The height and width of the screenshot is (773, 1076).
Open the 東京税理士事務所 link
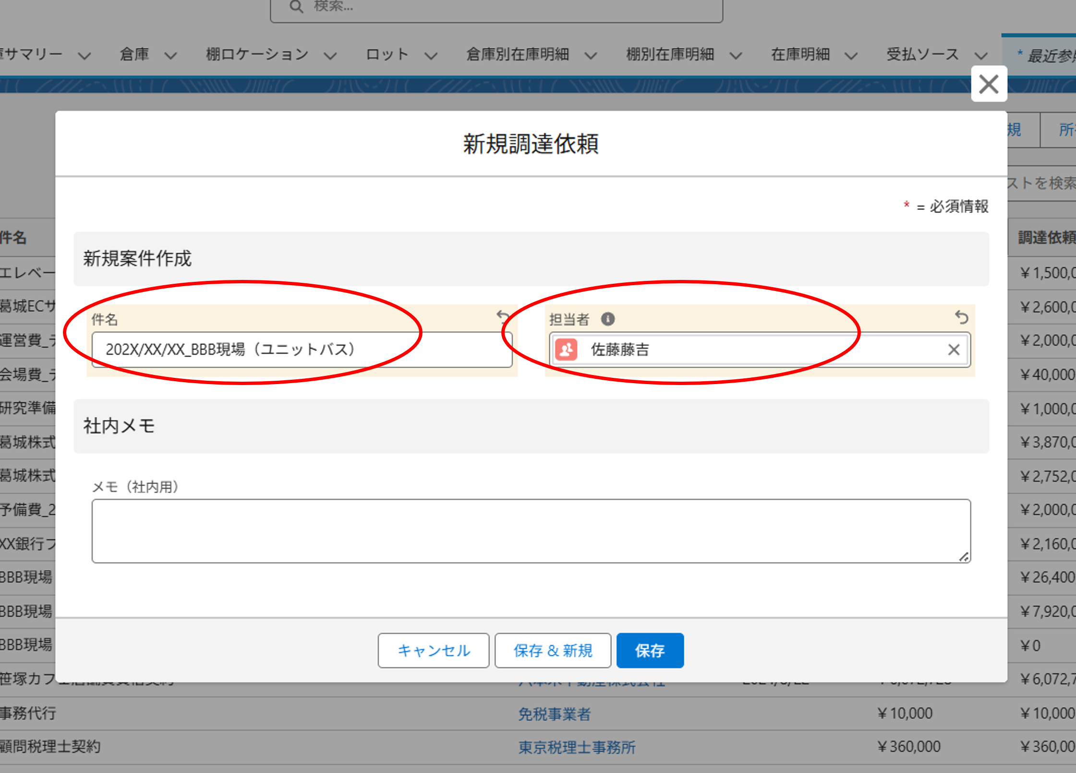(x=577, y=748)
